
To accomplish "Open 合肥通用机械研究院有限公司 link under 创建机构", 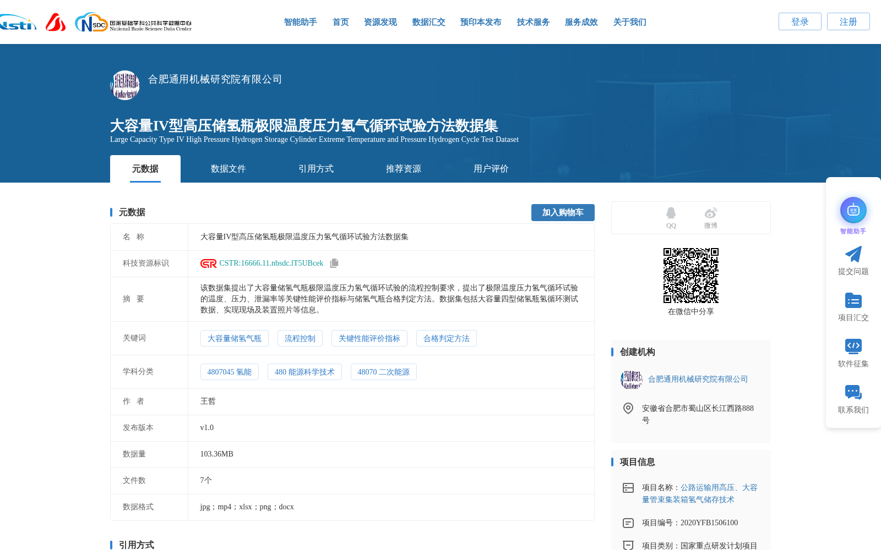I will pyautogui.click(x=698, y=380).
